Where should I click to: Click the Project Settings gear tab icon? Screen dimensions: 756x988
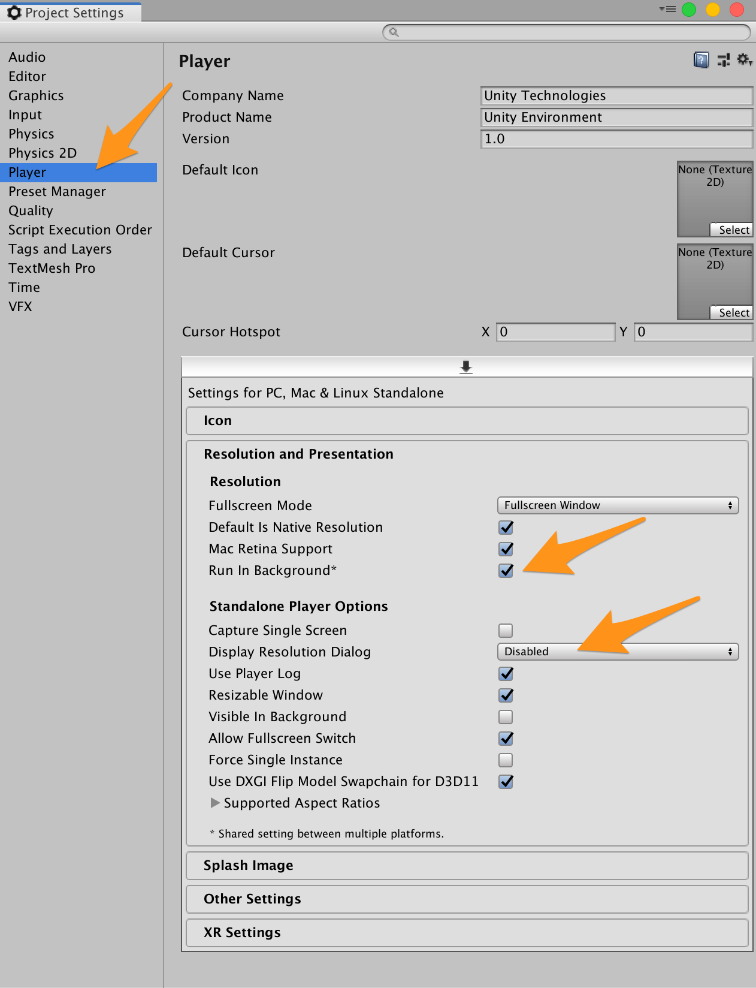(x=14, y=13)
